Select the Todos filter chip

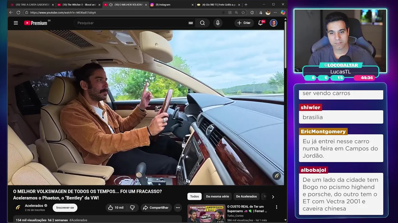[x=194, y=196]
